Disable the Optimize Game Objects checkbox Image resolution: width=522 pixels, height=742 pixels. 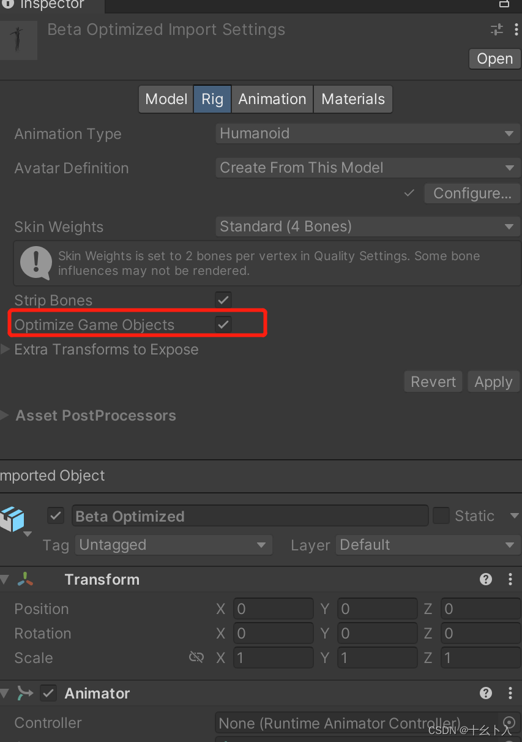[223, 324]
